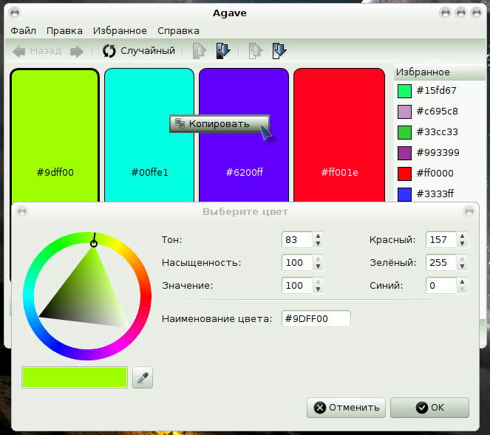Screen dimensions: 490x435
Task: Click the second grayed-out up arrow toolbar icon
Action: (256, 51)
